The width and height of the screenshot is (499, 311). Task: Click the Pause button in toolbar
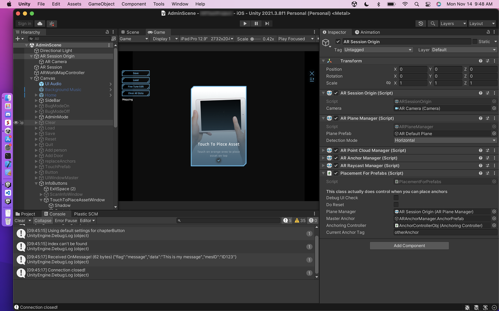tap(256, 24)
